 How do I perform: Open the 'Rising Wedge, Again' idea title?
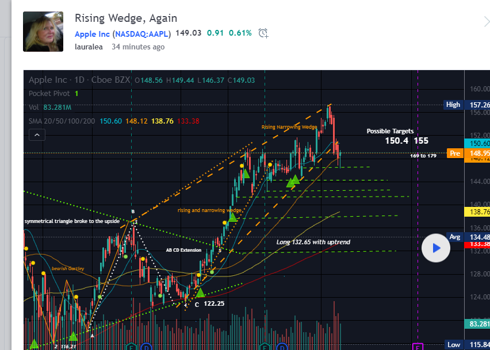click(126, 18)
